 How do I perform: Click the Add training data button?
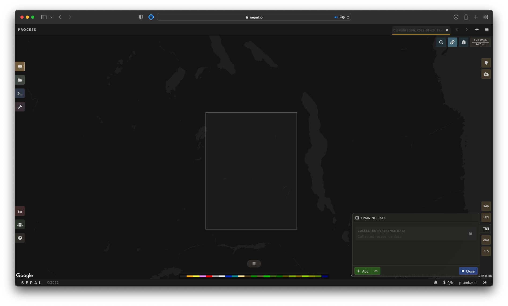point(363,271)
